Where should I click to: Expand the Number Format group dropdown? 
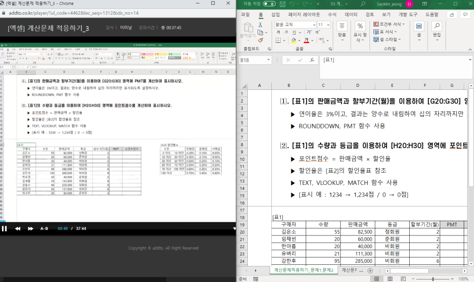coord(360,32)
